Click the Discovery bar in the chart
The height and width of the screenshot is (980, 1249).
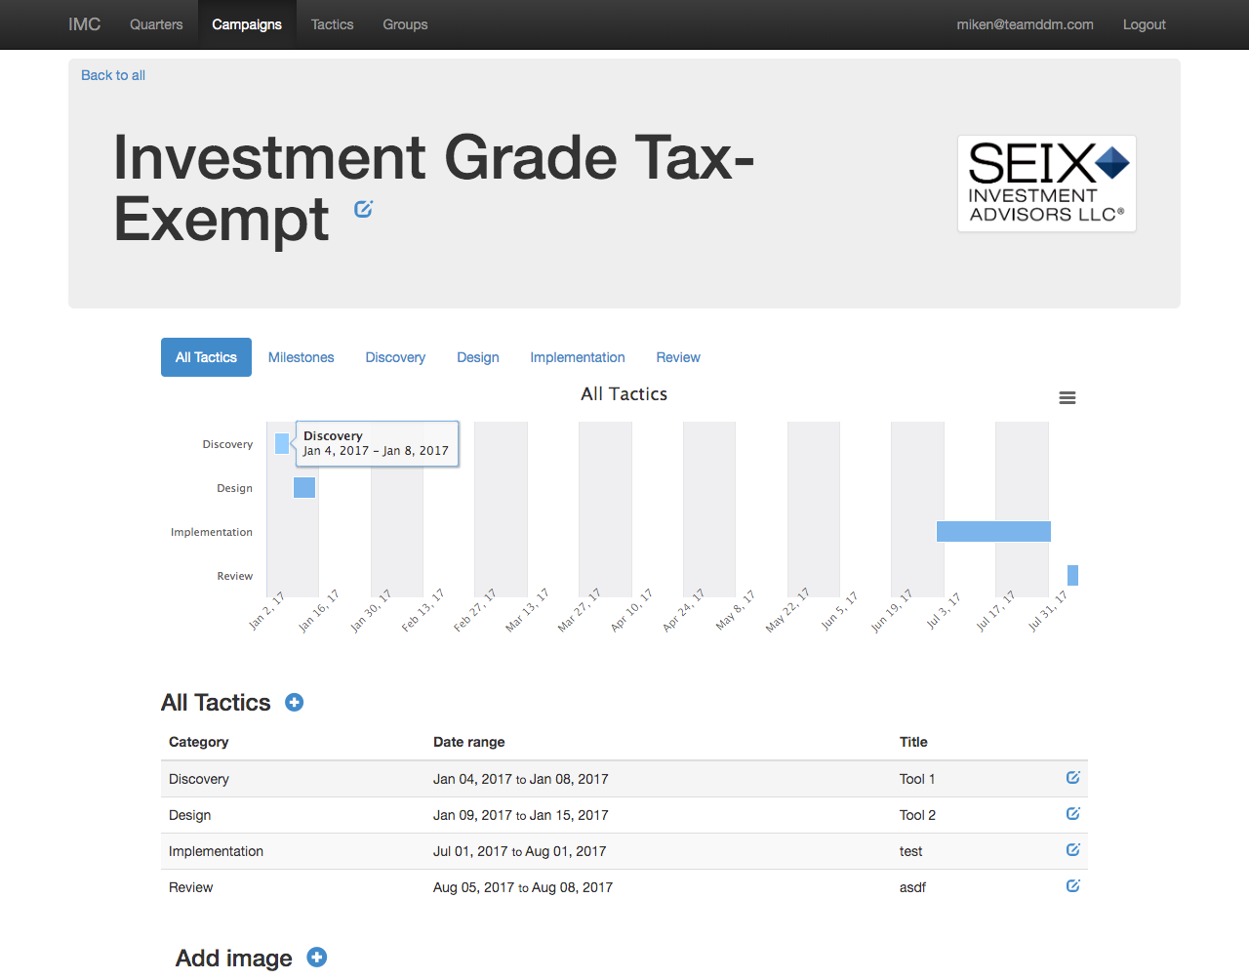[282, 443]
